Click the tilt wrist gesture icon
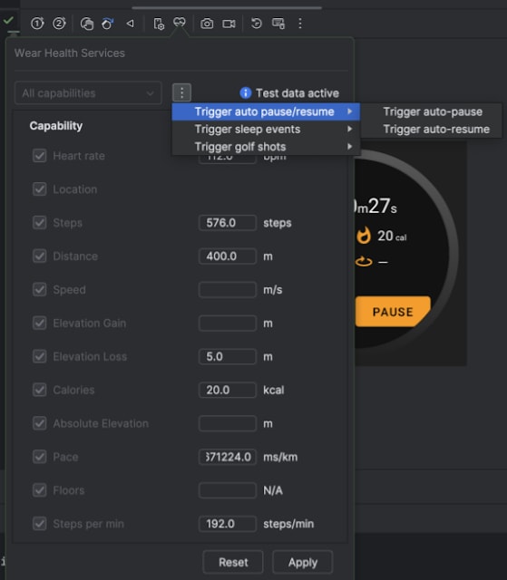 pyautogui.click(x=108, y=24)
